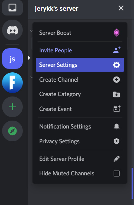This screenshot has height=205, width=134.
Task: Select Edit Server Profile
Action: (x=80, y=159)
